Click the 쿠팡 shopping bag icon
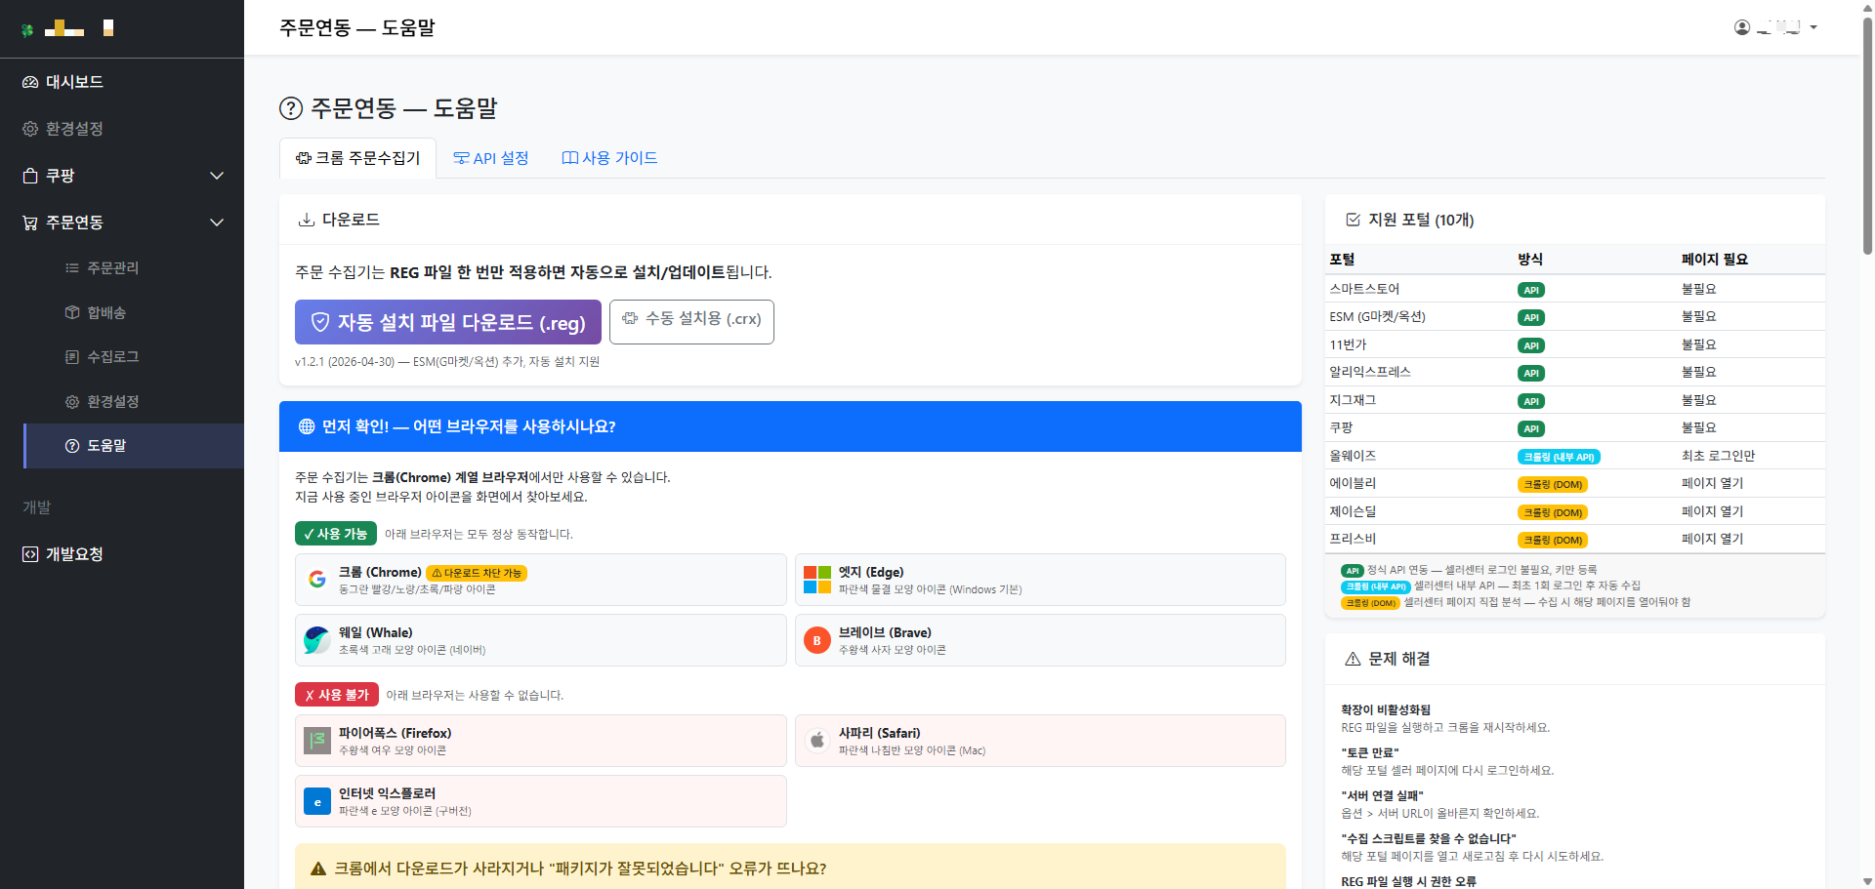This screenshot has width=1875, height=889. [x=30, y=176]
